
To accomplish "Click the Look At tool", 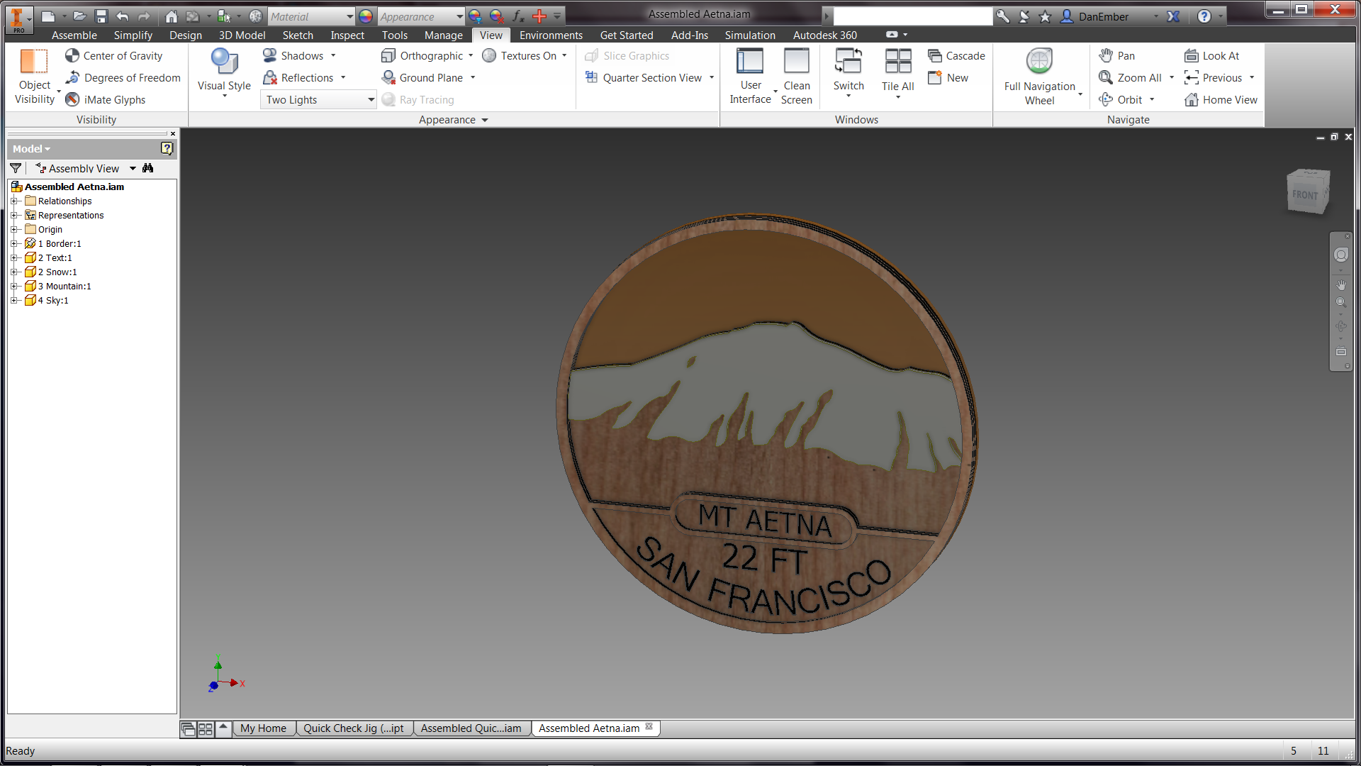I will pos(1211,56).
